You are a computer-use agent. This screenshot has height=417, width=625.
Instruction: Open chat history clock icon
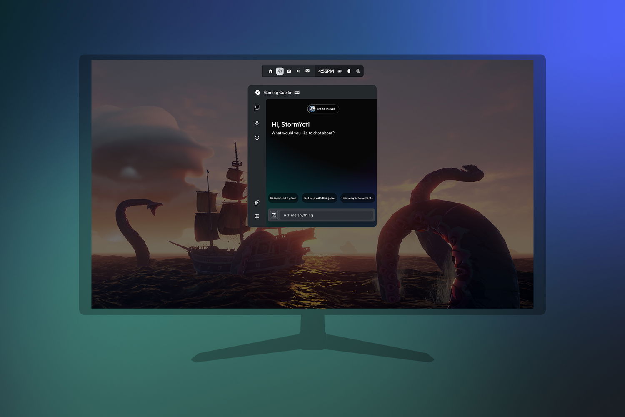[x=257, y=138]
